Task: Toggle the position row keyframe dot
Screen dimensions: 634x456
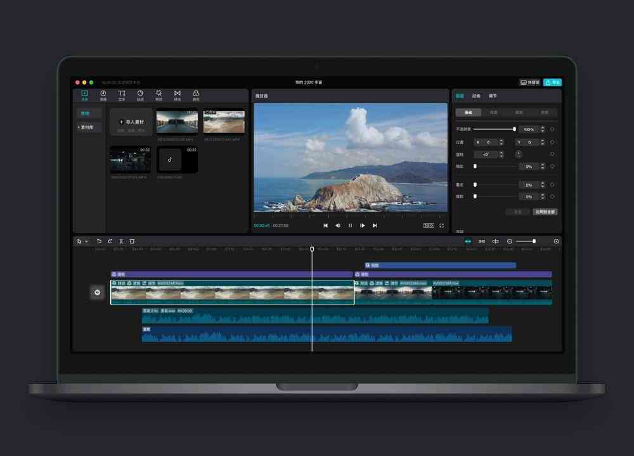Action: (x=552, y=142)
